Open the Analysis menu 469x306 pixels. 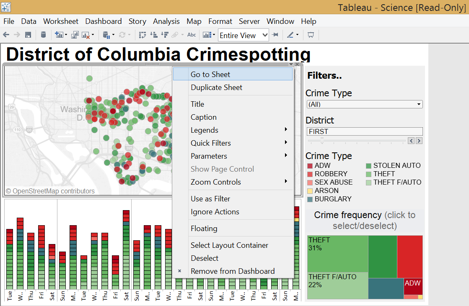tap(166, 21)
